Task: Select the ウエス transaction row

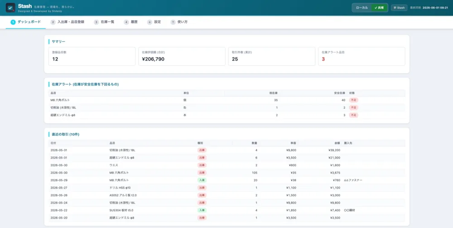Action: point(227,165)
